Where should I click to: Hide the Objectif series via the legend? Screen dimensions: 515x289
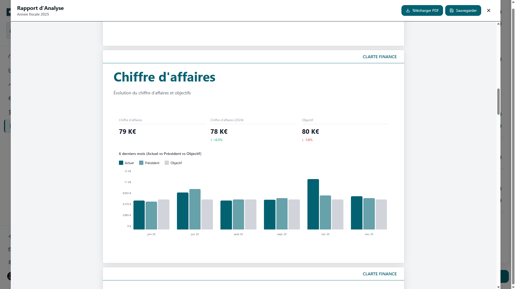point(173,163)
